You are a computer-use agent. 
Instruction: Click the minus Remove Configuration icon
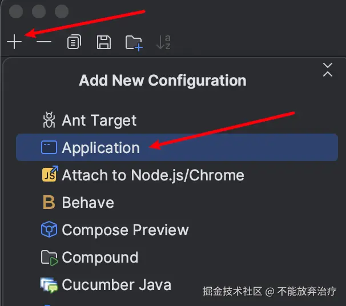[44, 42]
